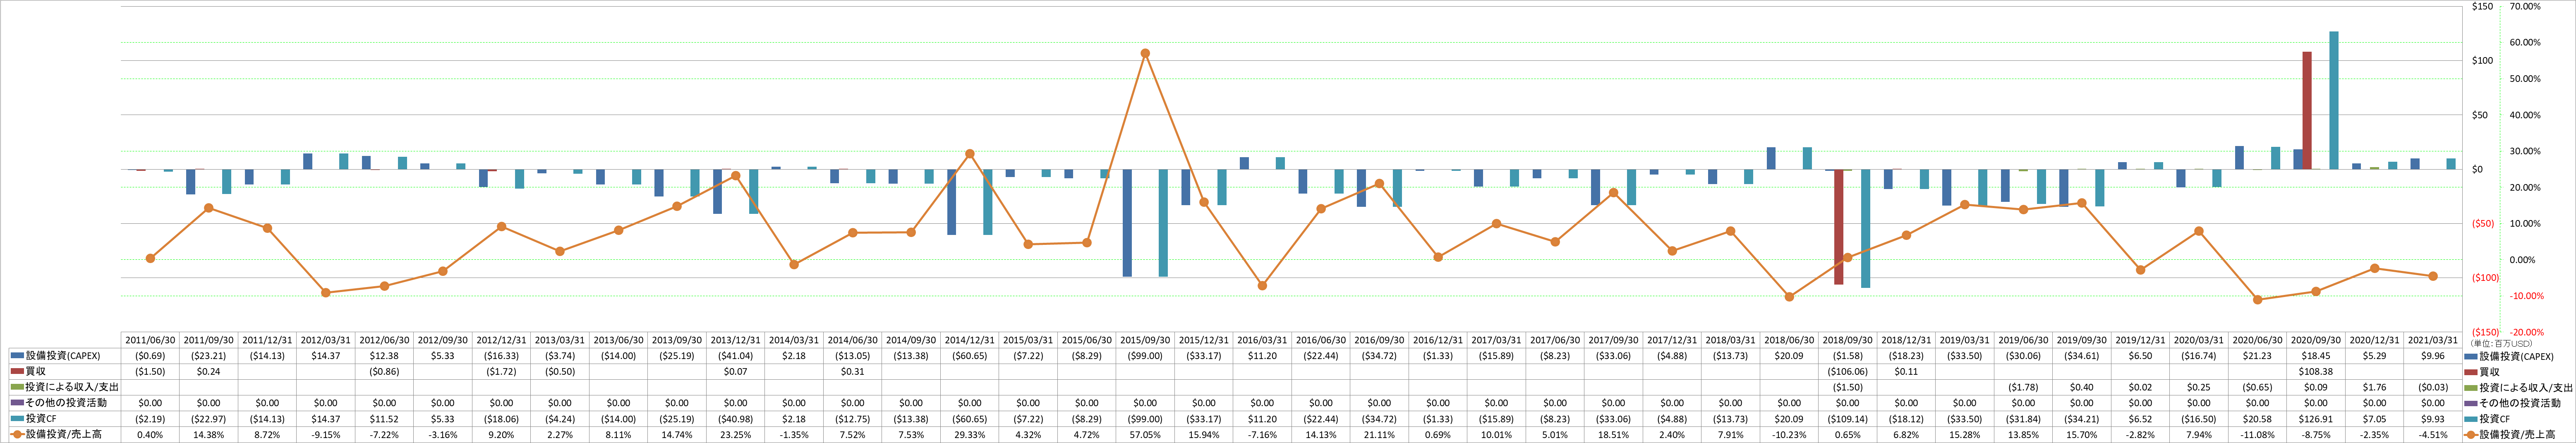
Task: Select the ($2.19) 投資CF cell
Action: tap(150, 419)
